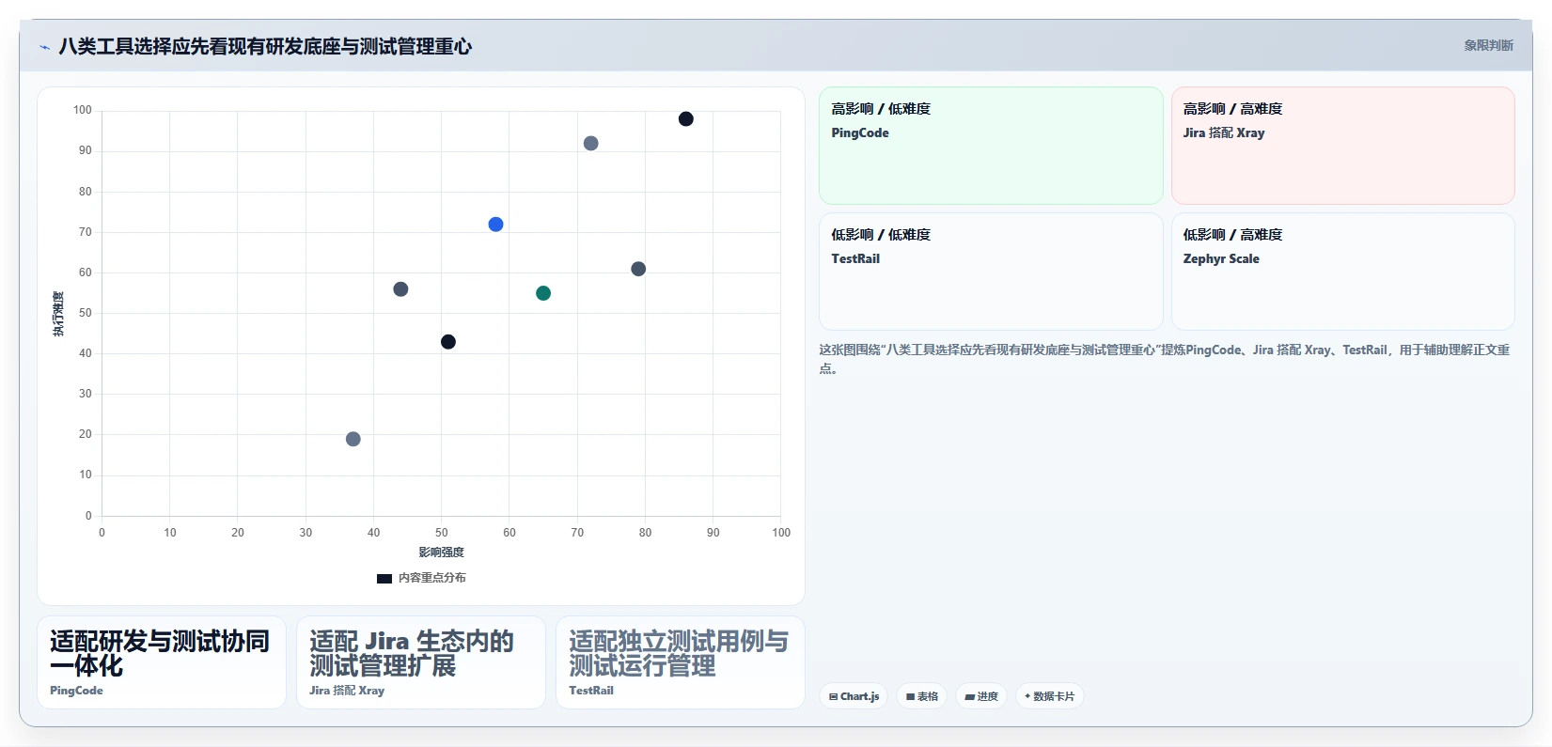Select the 表格 tag chip
Image resolution: width=1552 pixels, height=747 pixels.
point(921,696)
